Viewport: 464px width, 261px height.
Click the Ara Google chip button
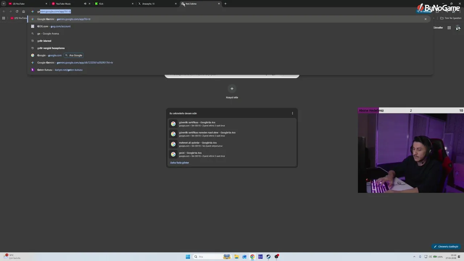click(74, 55)
